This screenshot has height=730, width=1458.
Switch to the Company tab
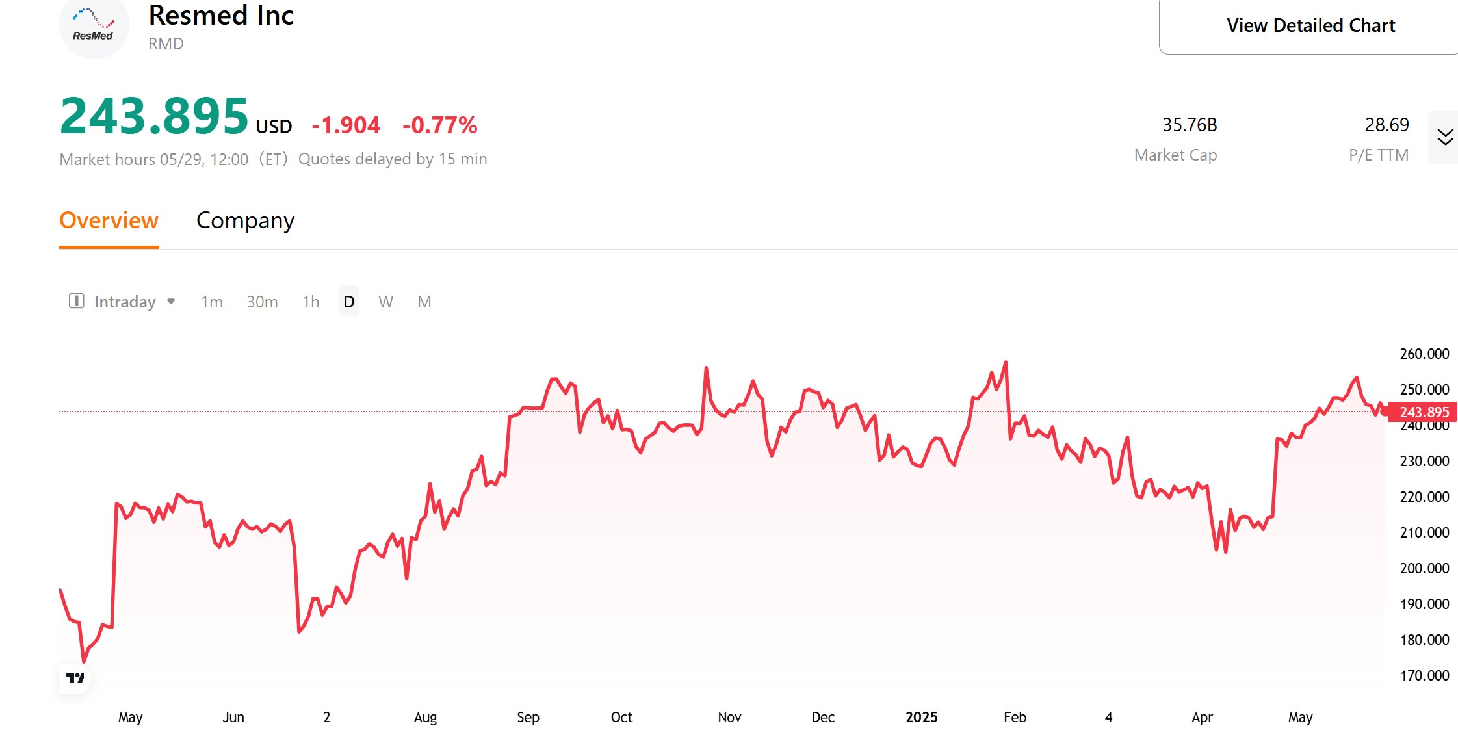(245, 221)
